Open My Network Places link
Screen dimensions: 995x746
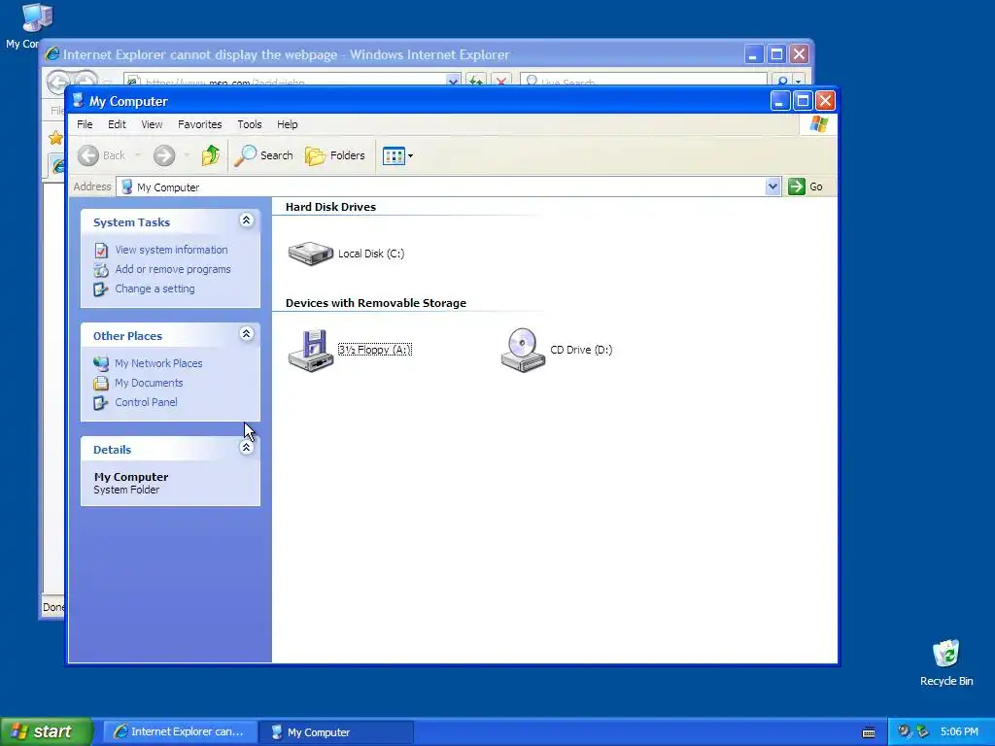point(158,363)
